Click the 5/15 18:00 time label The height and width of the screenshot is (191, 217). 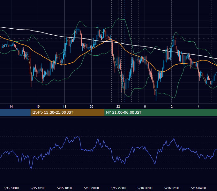pyautogui.click(x=65, y=188)
